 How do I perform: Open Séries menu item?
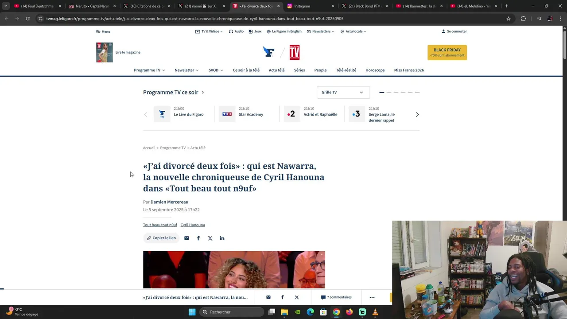pyautogui.click(x=299, y=70)
